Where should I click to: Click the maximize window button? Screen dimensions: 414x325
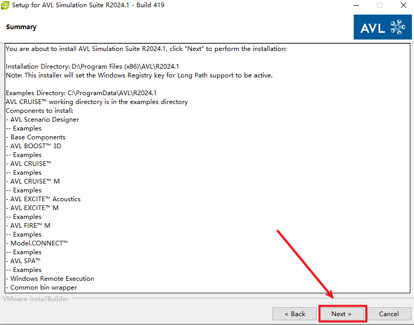pyautogui.click(x=380, y=5)
